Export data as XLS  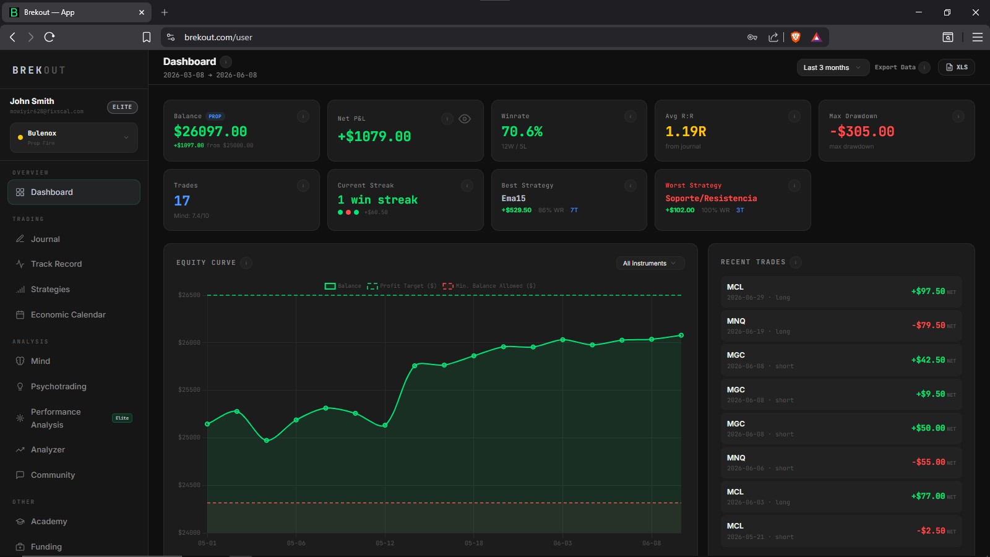point(957,67)
